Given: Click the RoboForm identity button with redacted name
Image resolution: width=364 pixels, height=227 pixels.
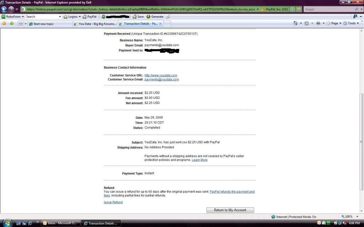Looking at the screenshot, I should pos(115,17).
